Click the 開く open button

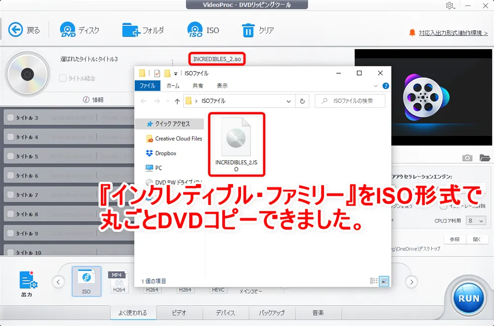point(477,239)
